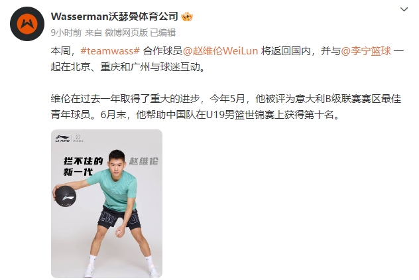Open the Wasserman orange W avatar

(x=27, y=24)
